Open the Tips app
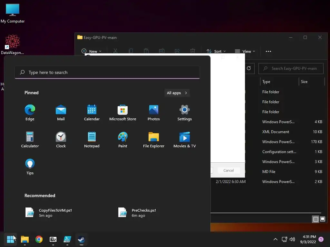Viewport: 330px width, 247px height. coord(30,167)
